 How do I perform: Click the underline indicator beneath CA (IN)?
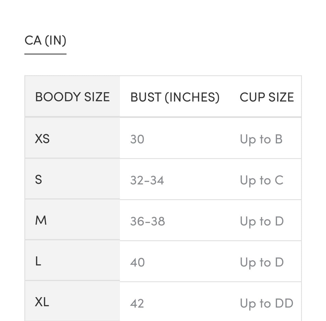45,54
